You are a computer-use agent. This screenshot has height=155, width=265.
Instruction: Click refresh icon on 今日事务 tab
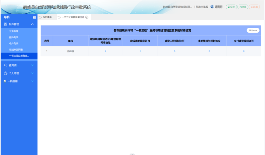tap(40, 17)
